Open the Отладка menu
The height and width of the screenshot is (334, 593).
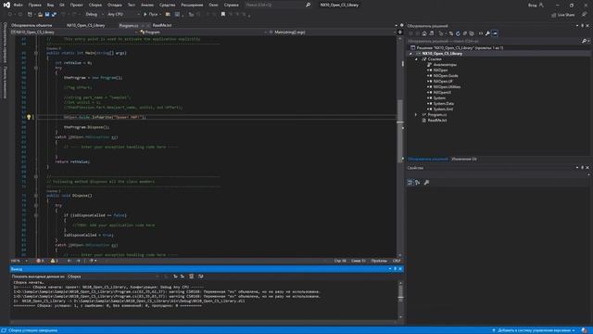(x=114, y=5)
